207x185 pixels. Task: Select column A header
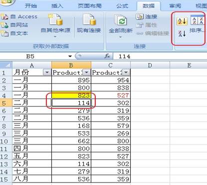(32, 65)
